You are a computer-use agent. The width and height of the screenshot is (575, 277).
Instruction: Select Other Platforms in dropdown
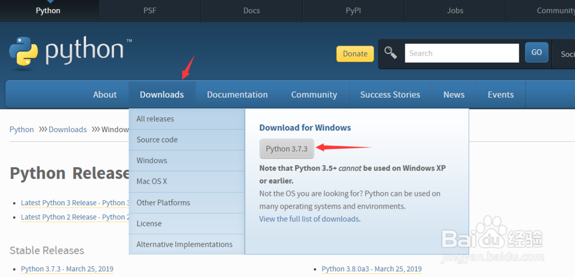tap(187, 203)
